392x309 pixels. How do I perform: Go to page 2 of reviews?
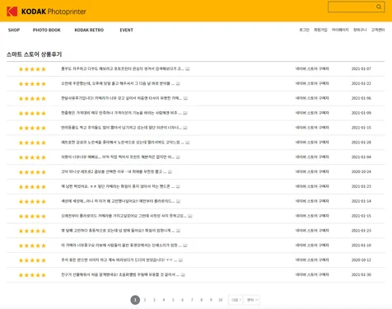[x=145, y=300]
